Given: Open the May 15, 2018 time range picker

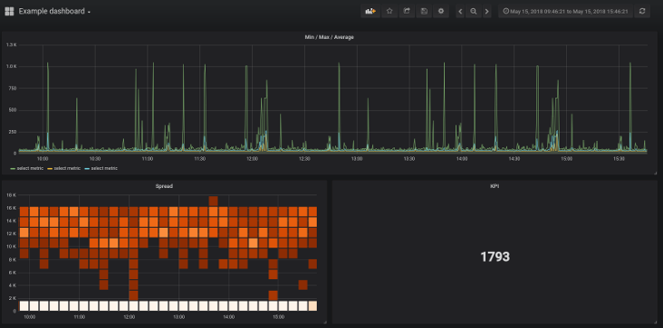Looking at the screenshot, I should (565, 12).
